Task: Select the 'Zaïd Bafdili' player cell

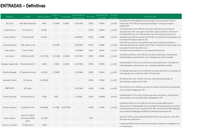Action: pyautogui.click(x=10, y=88)
